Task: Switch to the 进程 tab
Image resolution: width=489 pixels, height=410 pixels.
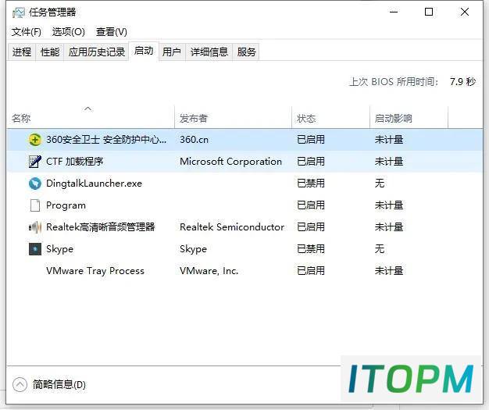Action: 22,52
